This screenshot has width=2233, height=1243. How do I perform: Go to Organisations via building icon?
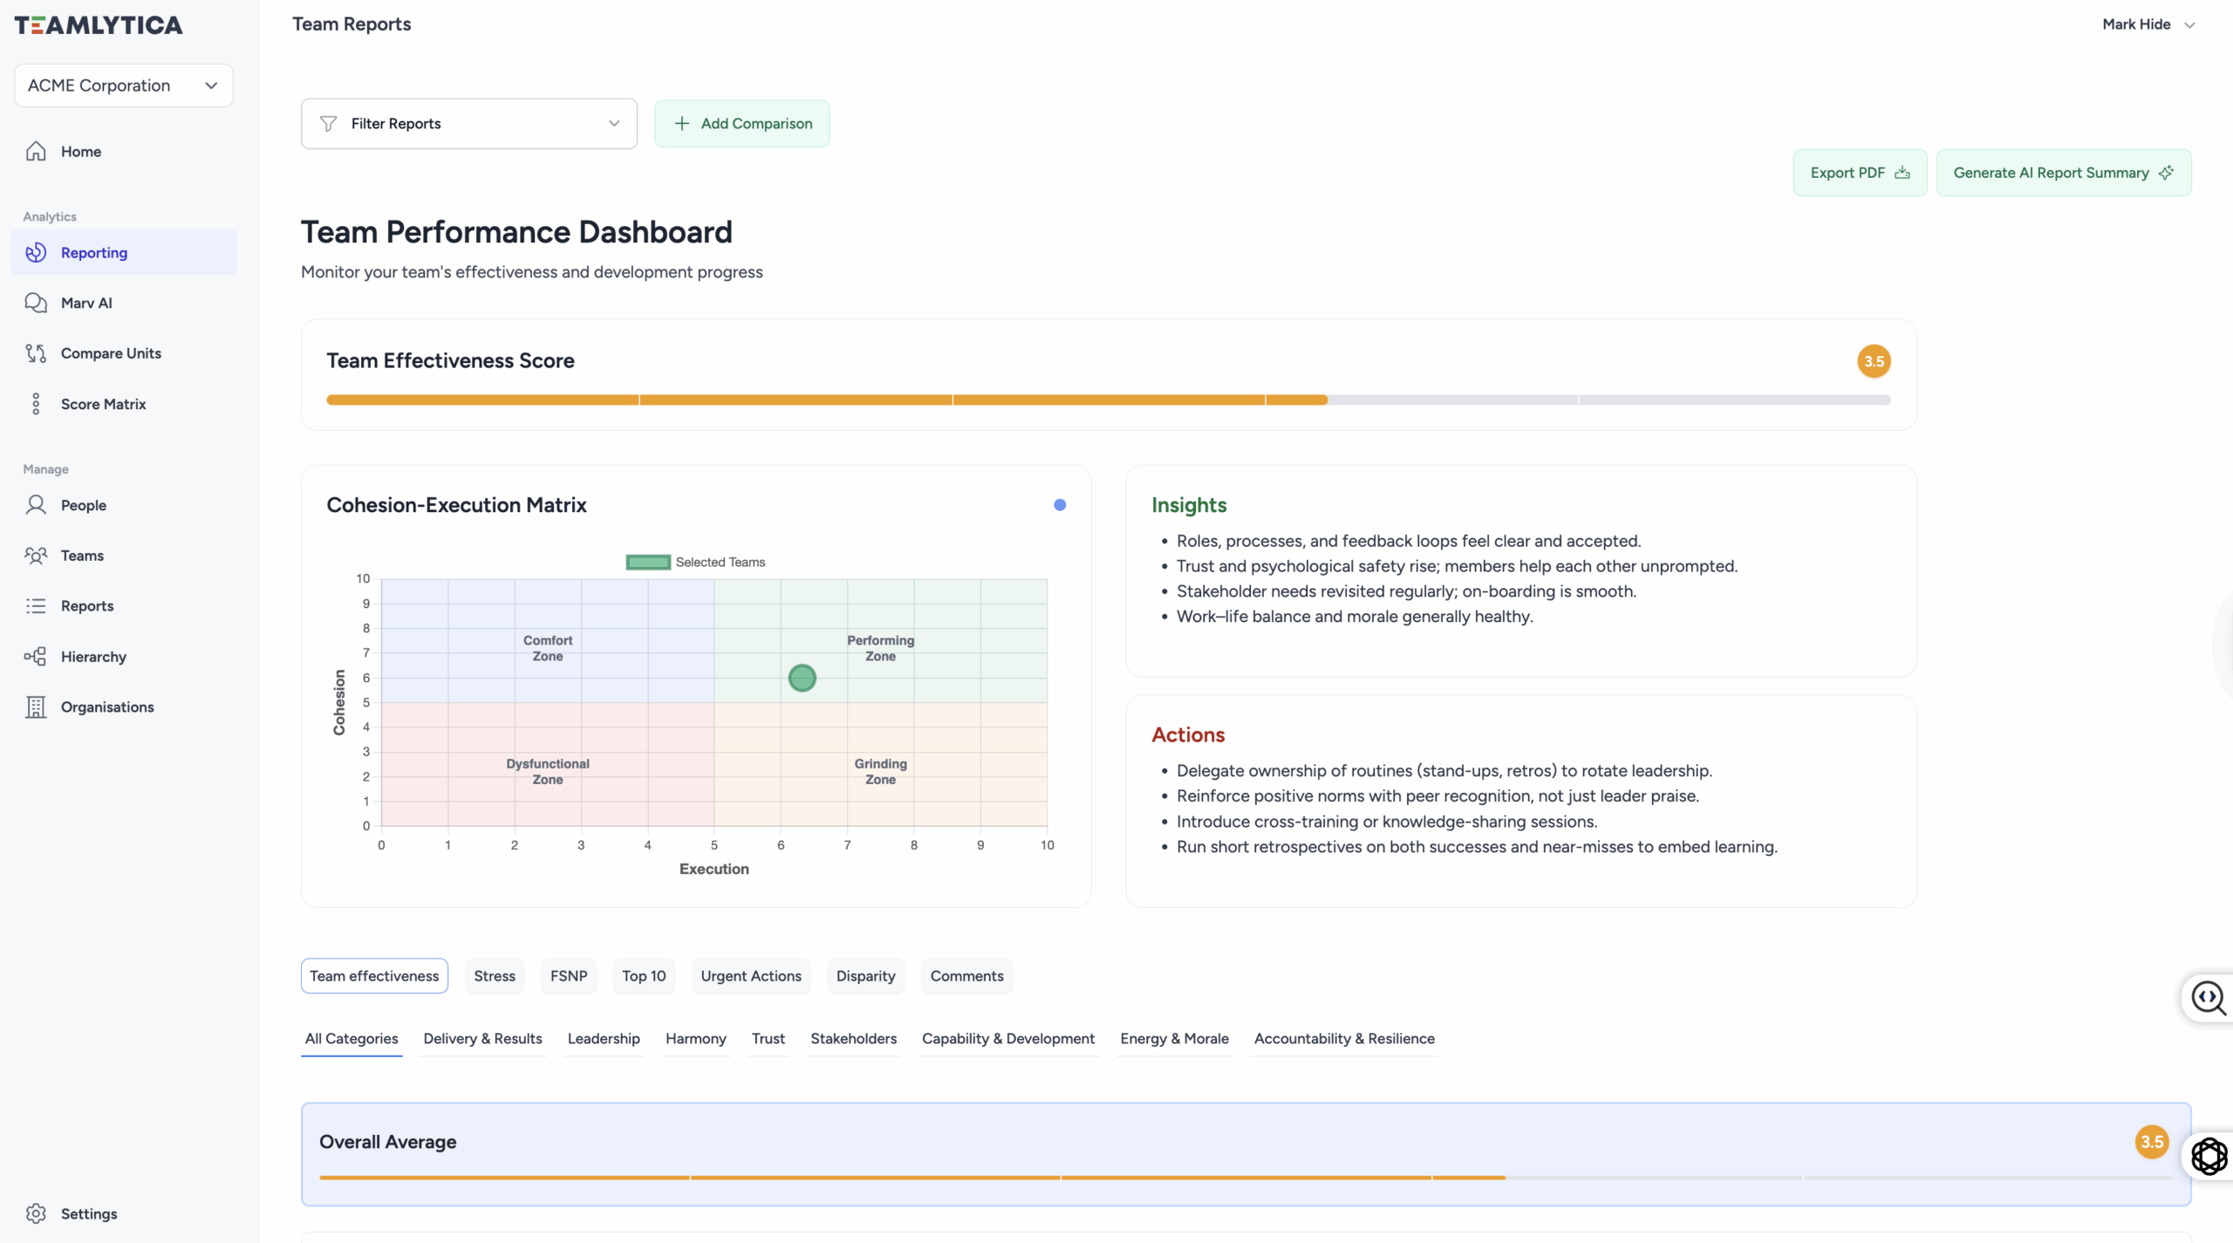point(36,707)
